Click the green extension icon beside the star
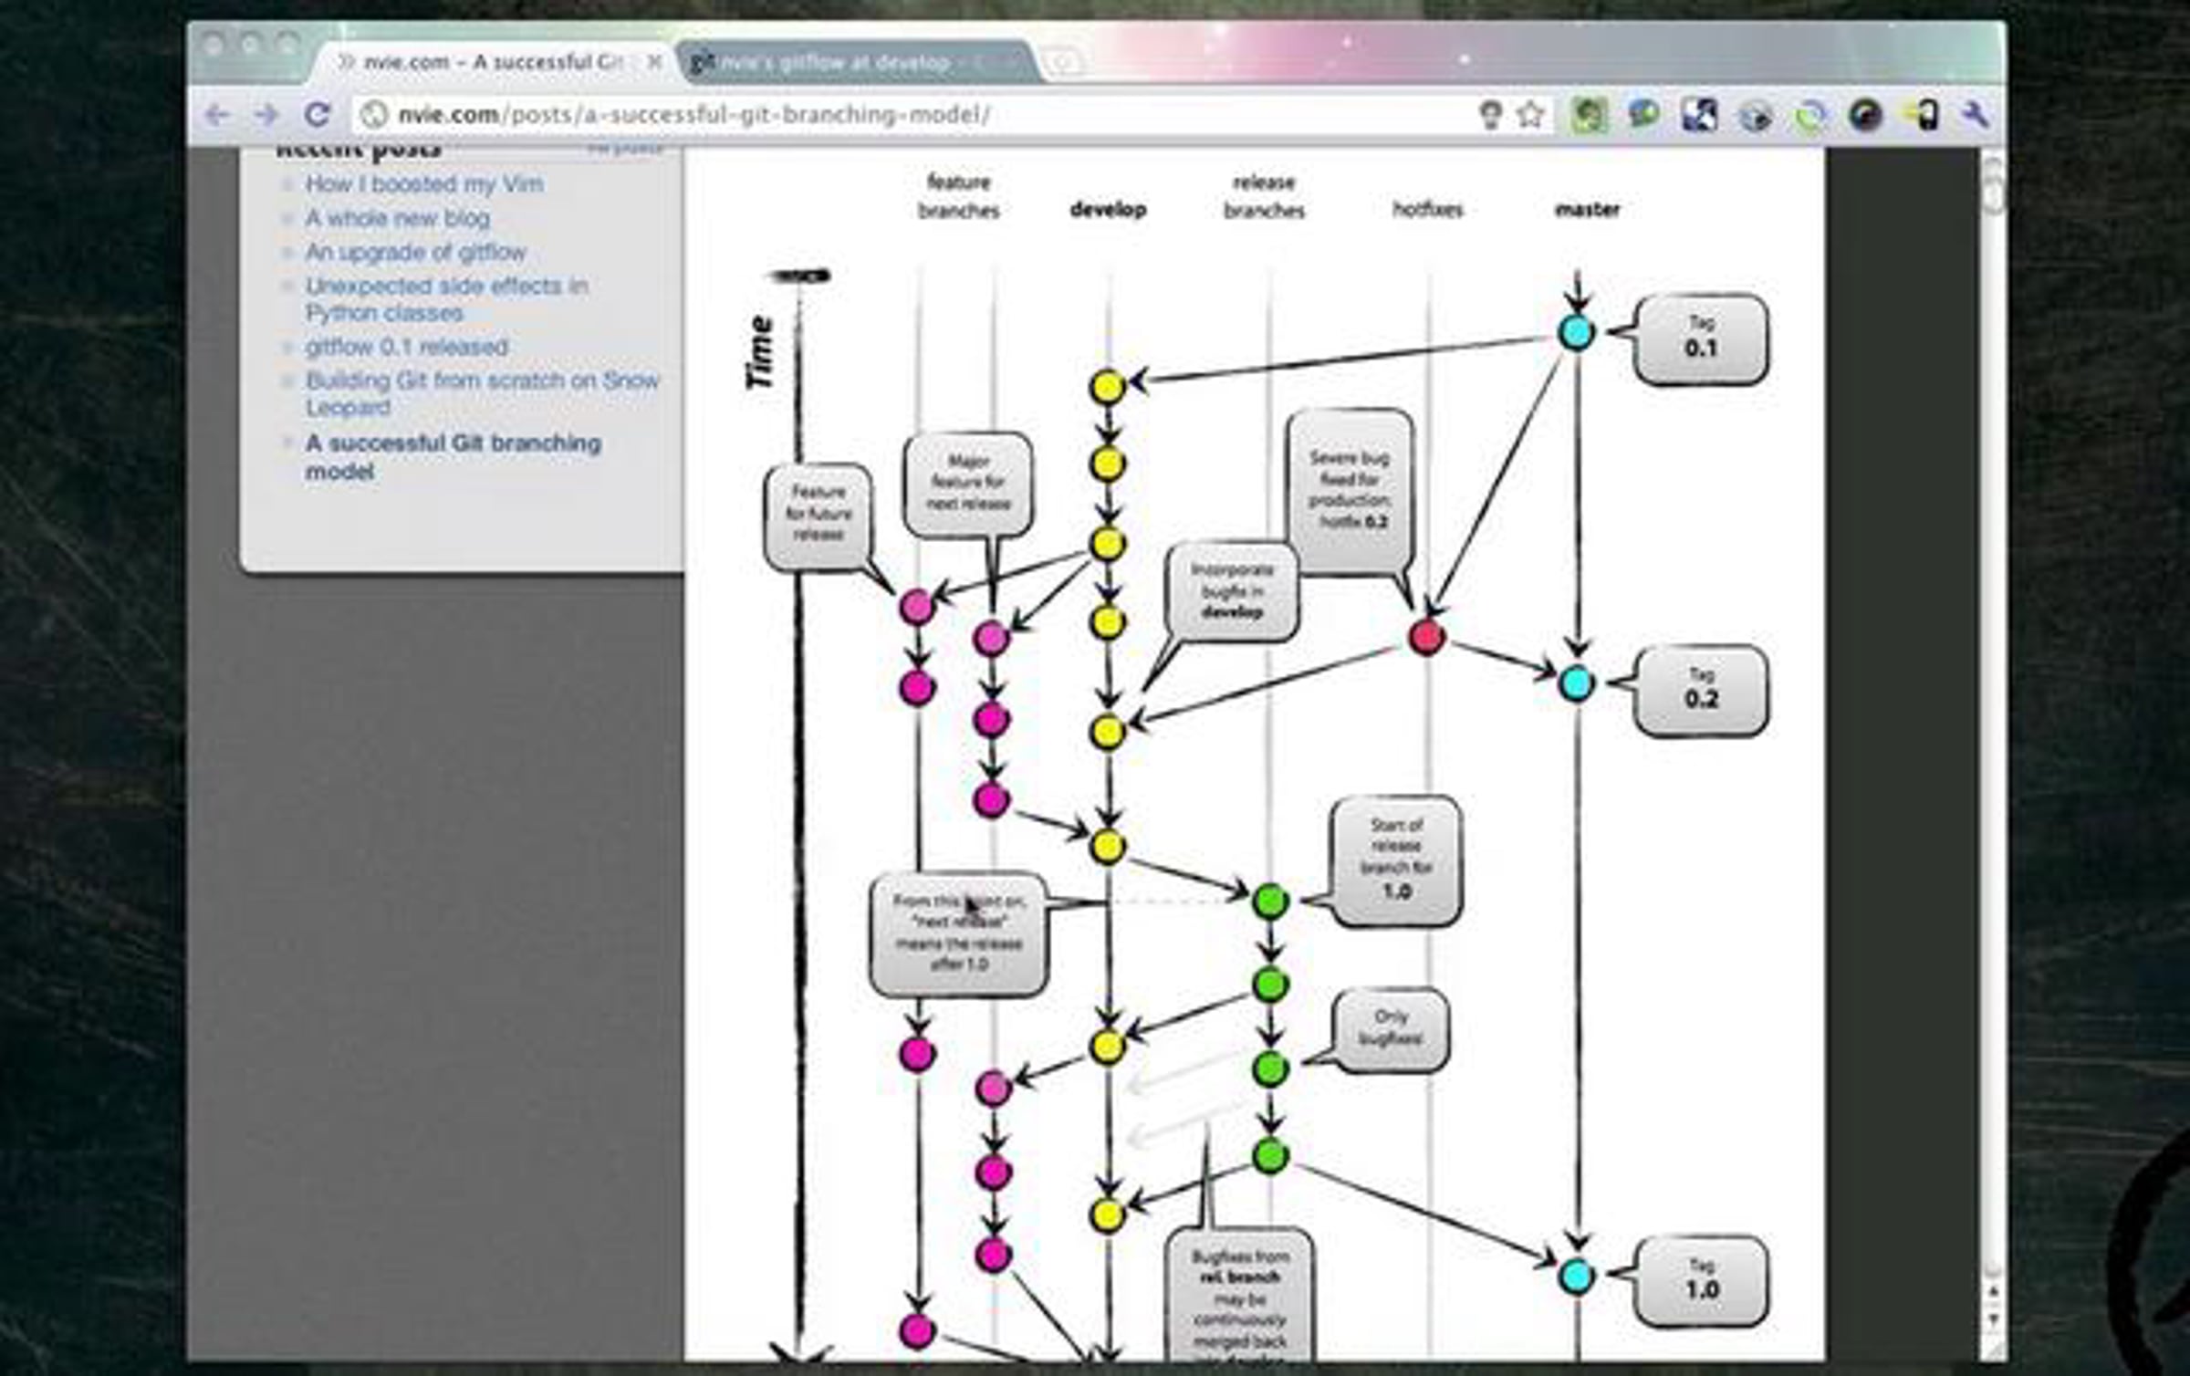 click(x=1588, y=115)
